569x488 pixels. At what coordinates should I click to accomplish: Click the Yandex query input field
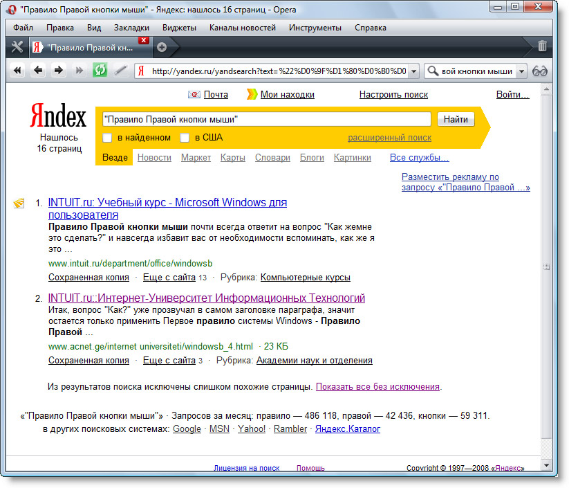[x=267, y=119]
